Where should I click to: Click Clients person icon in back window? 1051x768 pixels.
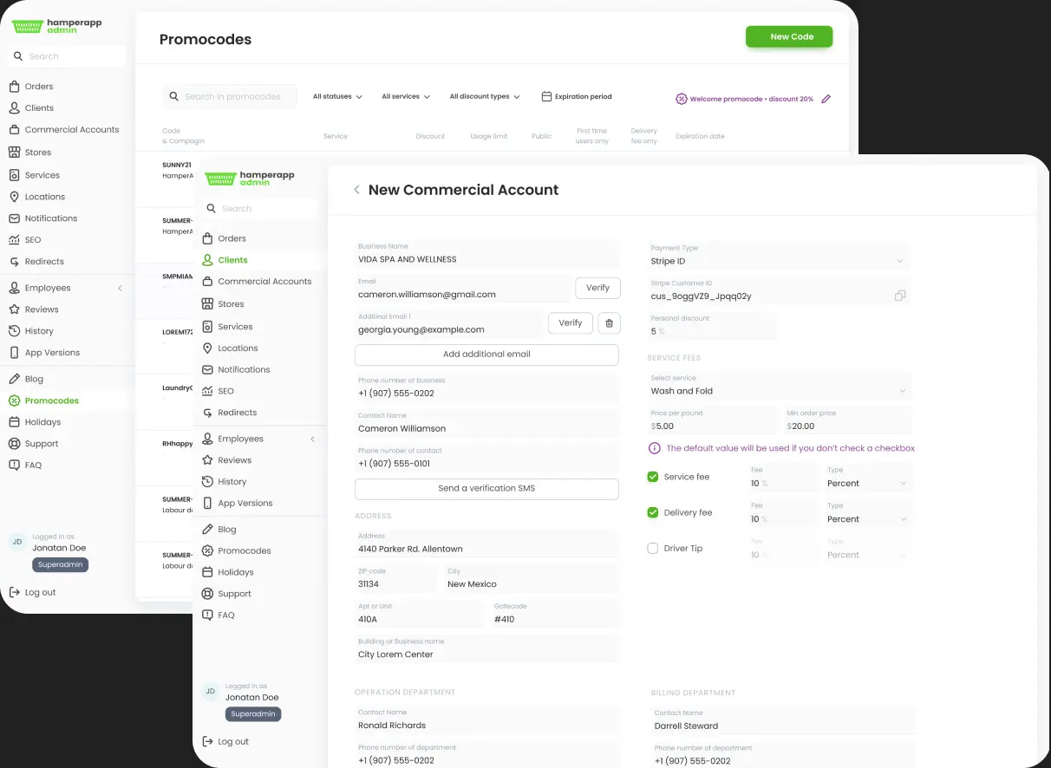pos(15,108)
